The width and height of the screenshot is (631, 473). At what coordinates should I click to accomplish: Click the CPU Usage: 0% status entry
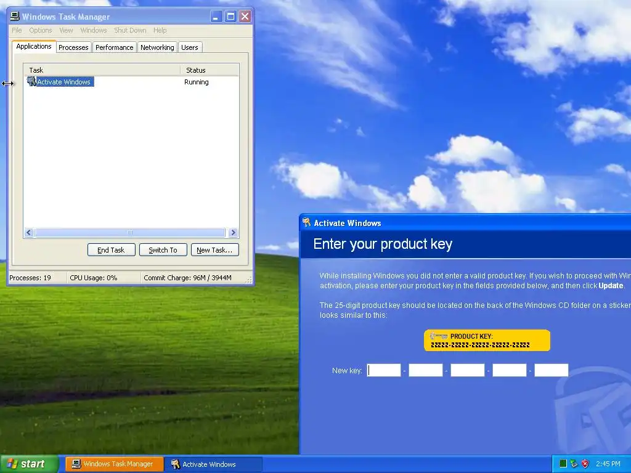pyautogui.click(x=94, y=278)
